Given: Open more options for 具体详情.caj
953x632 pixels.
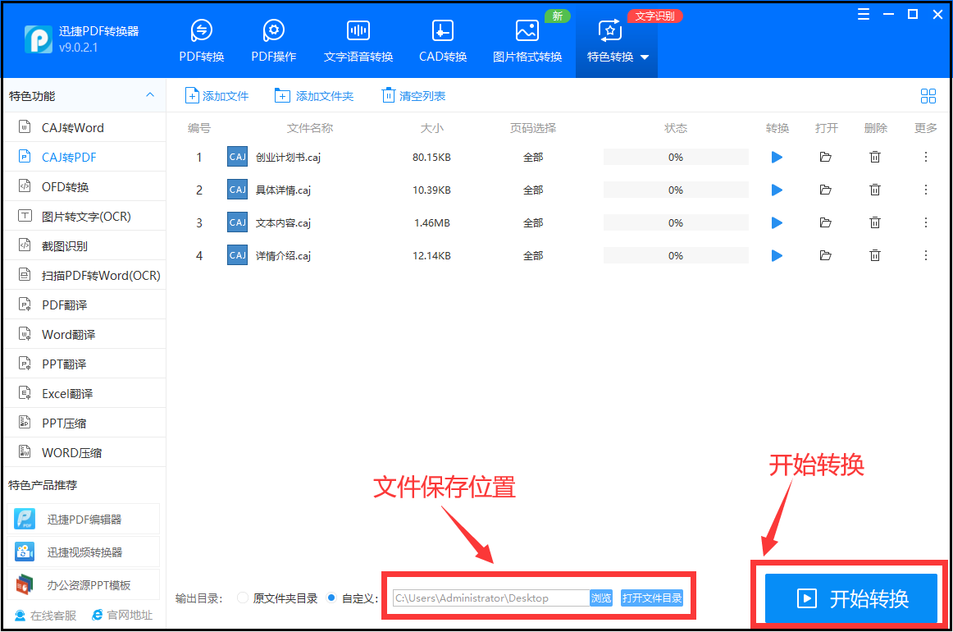Looking at the screenshot, I should click(x=926, y=190).
